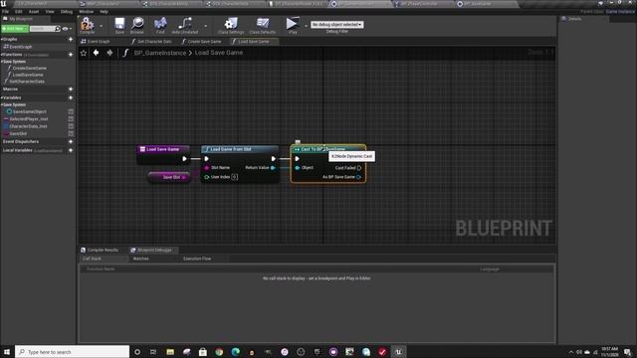The image size is (637, 358).
Task: Open the Windows Start menu
Action: (7, 352)
